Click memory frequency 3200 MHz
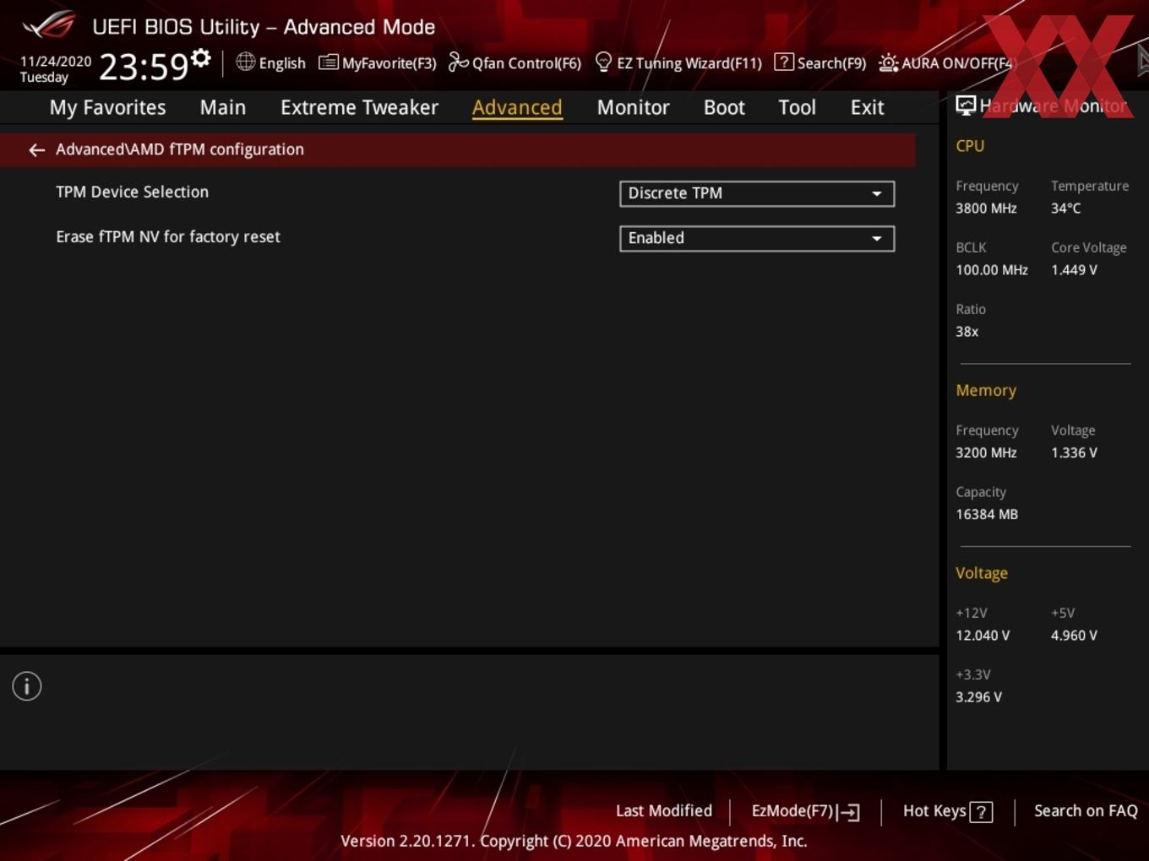This screenshot has height=861, width=1149. click(986, 452)
